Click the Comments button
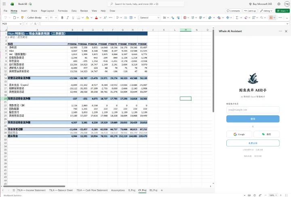The height and width of the screenshot is (197, 291). (x=233, y=11)
